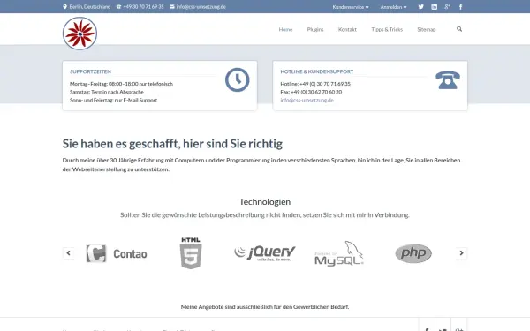Click the 'Samstag: Termin nach Absprache' line
Image resolution: width=530 pixels, height=331 pixels.
(x=107, y=92)
